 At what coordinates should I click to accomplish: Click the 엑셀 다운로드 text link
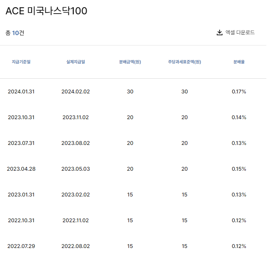pyautogui.click(x=240, y=33)
